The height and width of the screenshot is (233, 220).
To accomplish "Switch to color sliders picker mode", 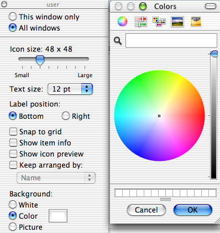I will tap(141, 22).
